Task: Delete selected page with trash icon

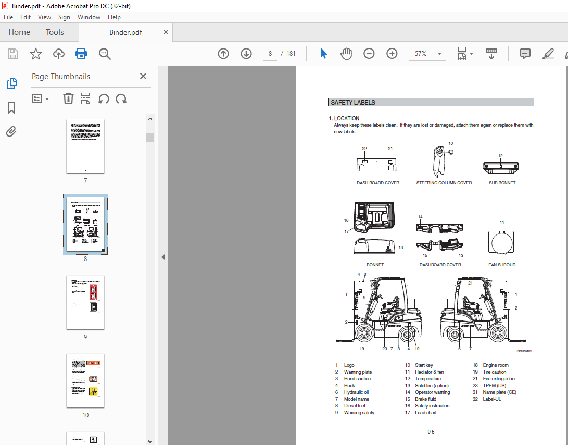Action: tap(68, 98)
